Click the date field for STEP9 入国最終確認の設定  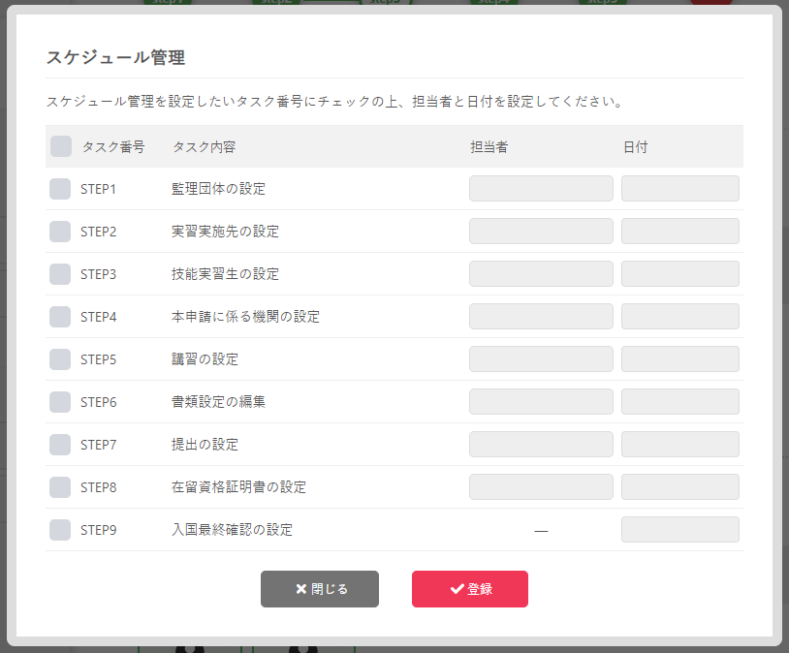coord(679,530)
